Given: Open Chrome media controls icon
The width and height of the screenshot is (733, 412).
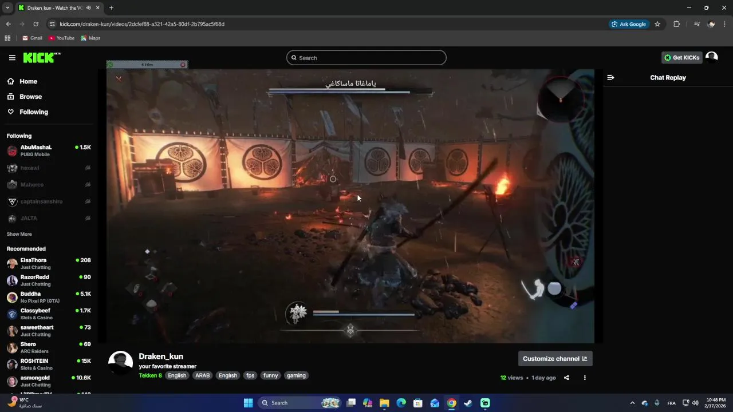Looking at the screenshot, I should 697,24.
